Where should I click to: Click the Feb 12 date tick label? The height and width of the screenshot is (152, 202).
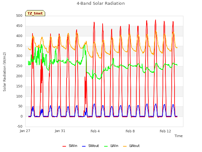pos(165,131)
